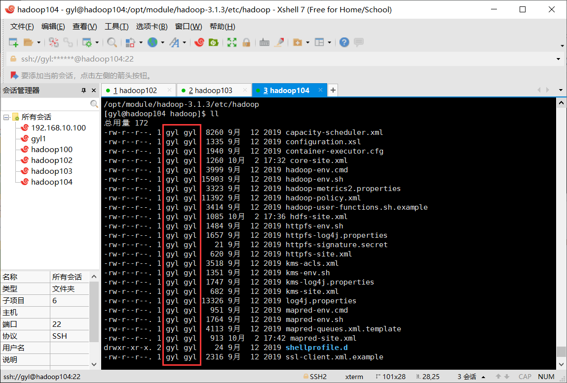Expand the session properties dropdown arrow
Image resolution: width=567 pixels, height=383 pixels.
click(x=97, y=42)
